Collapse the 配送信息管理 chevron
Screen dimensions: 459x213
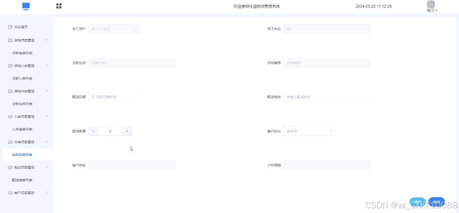[47, 167]
